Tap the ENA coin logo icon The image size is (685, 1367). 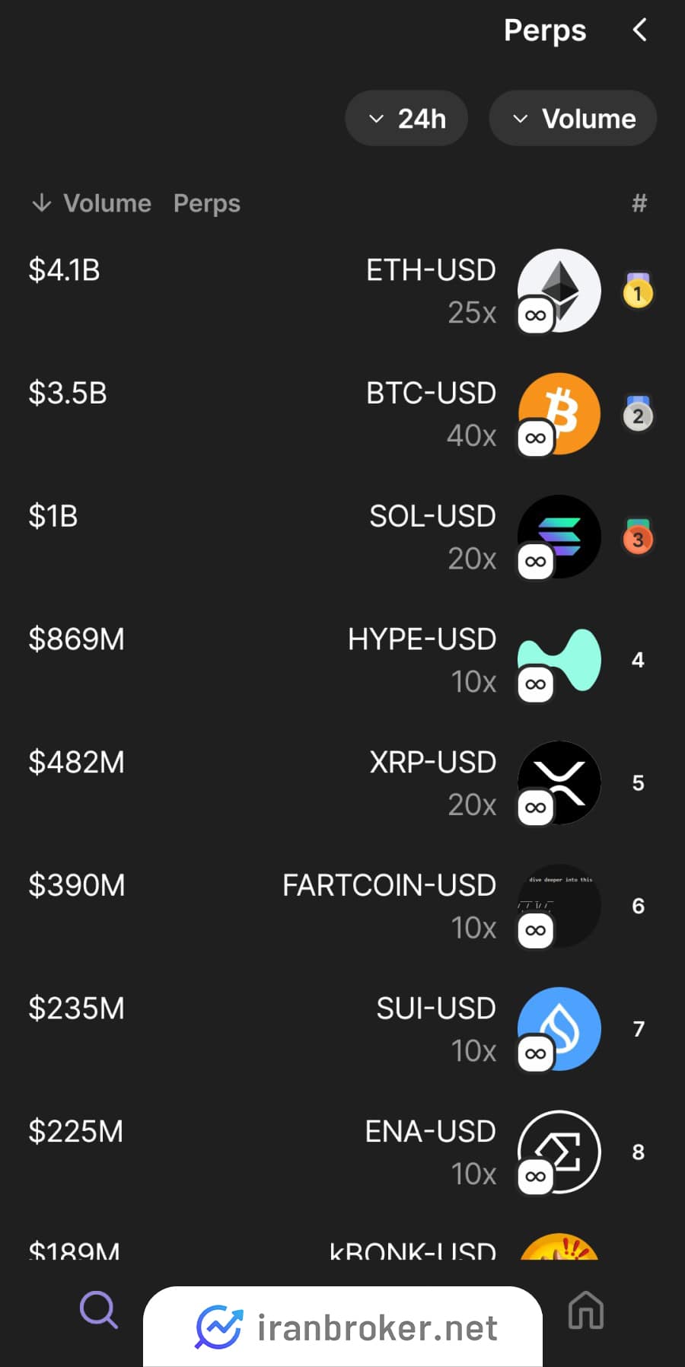(x=559, y=1152)
